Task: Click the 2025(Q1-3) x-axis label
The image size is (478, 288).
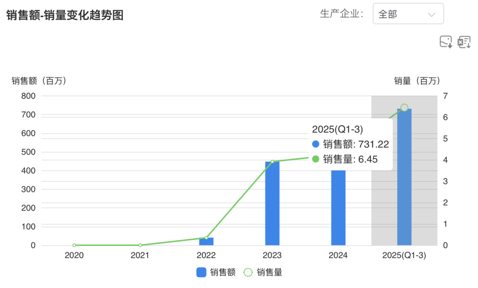Action: coord(404,255)
